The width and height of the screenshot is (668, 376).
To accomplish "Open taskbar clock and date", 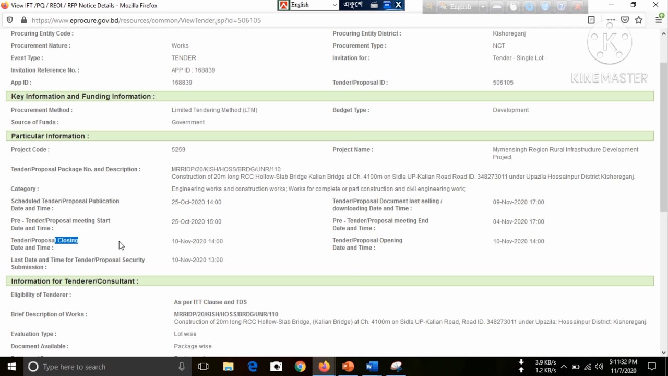I will (x=623, y=367).
